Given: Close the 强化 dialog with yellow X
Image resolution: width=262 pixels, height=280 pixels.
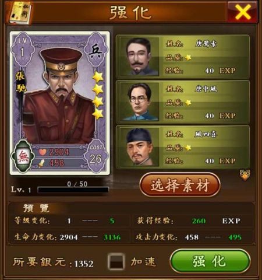Looking at the screenshot, I should pyautogui.click(x=243, y=12).
